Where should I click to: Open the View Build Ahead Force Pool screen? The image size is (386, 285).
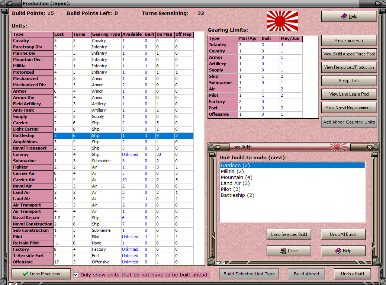tap(349, 54)
